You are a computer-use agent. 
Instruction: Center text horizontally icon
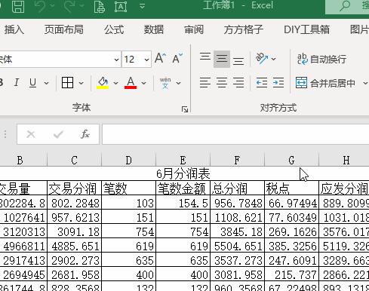click(x=222, y=83)
